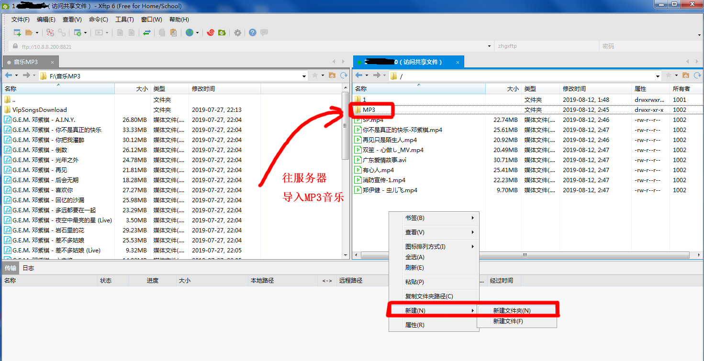Close the 音乐MP3 local tab
This screenshot has height=361, width=704.
[x=52, y=62]
